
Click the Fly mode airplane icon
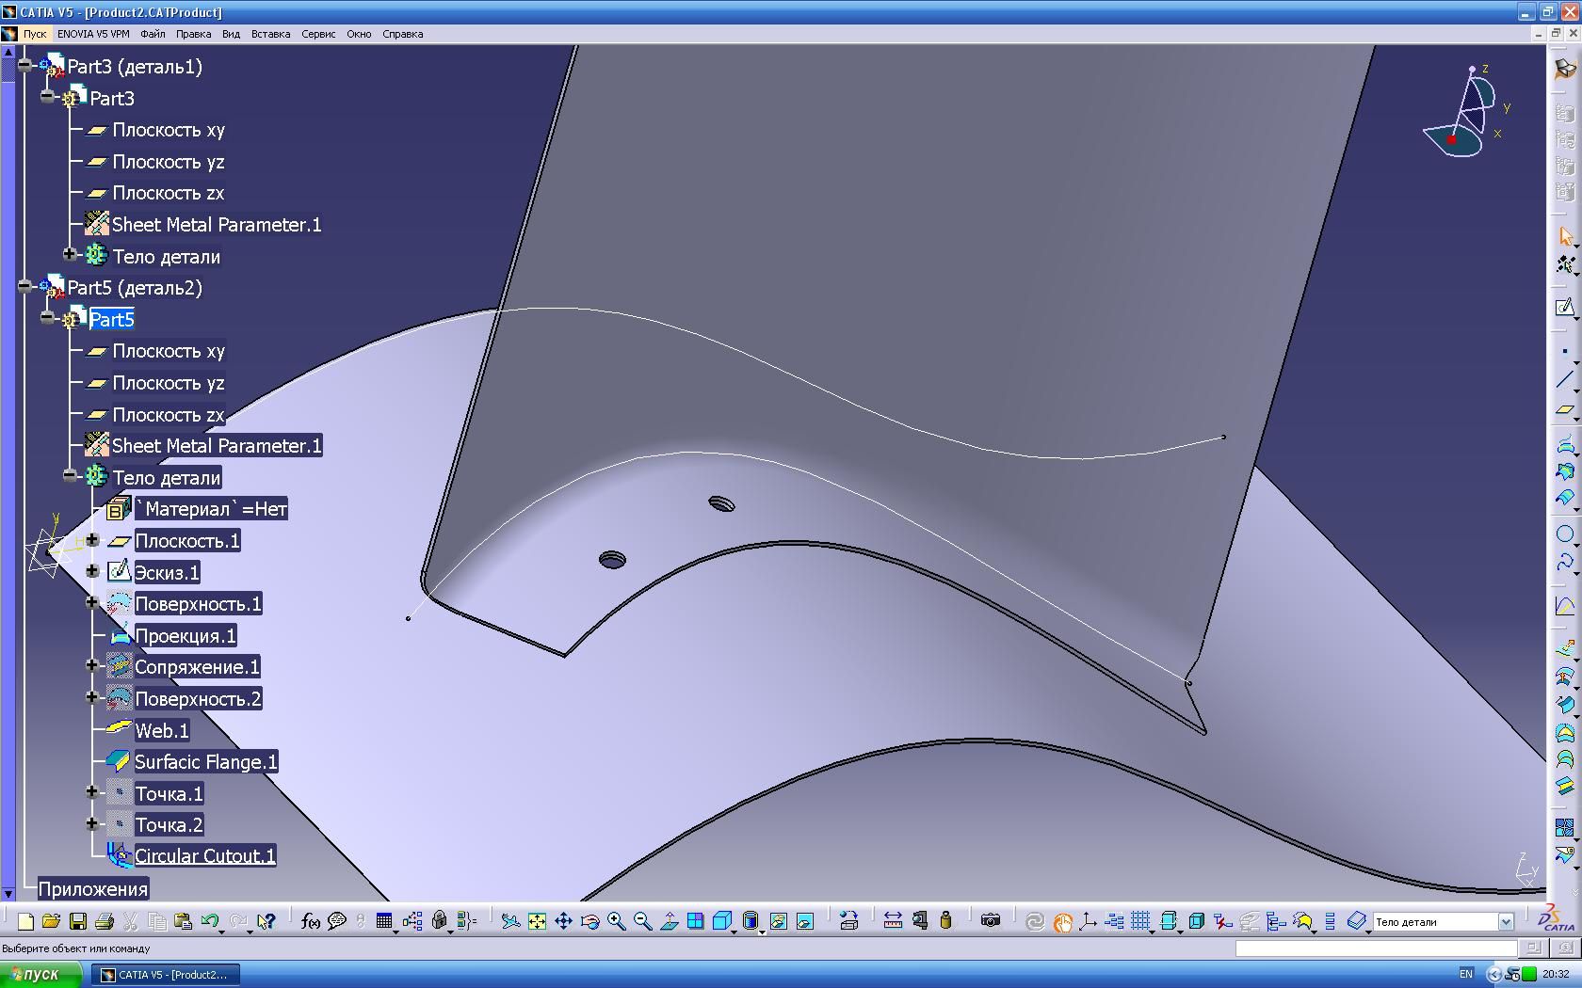point(509,921)
